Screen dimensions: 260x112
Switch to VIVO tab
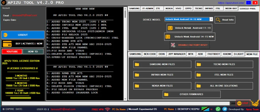(178, 8)
